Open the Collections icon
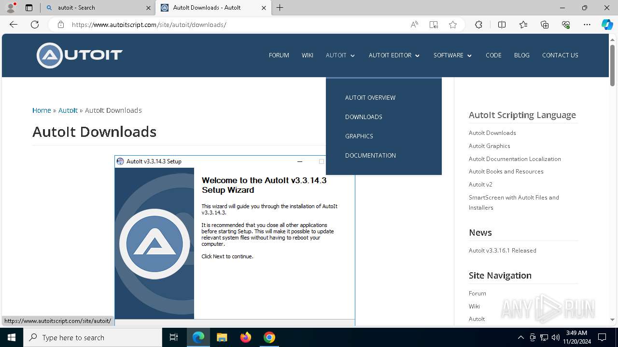618x347 pixels. coord(545,25)
